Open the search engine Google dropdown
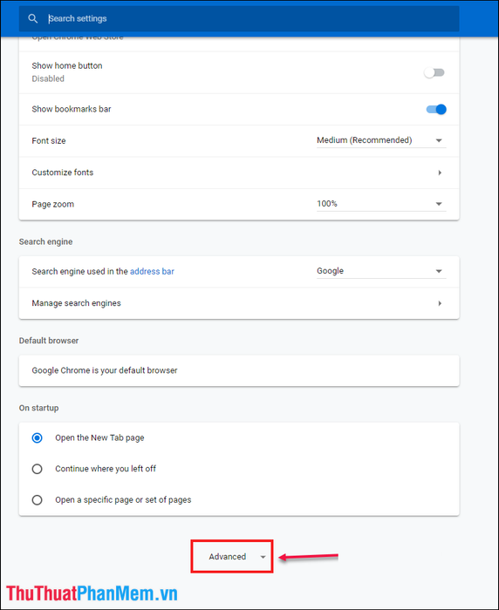This screenshot has width=499, height=610. point(381,271)
